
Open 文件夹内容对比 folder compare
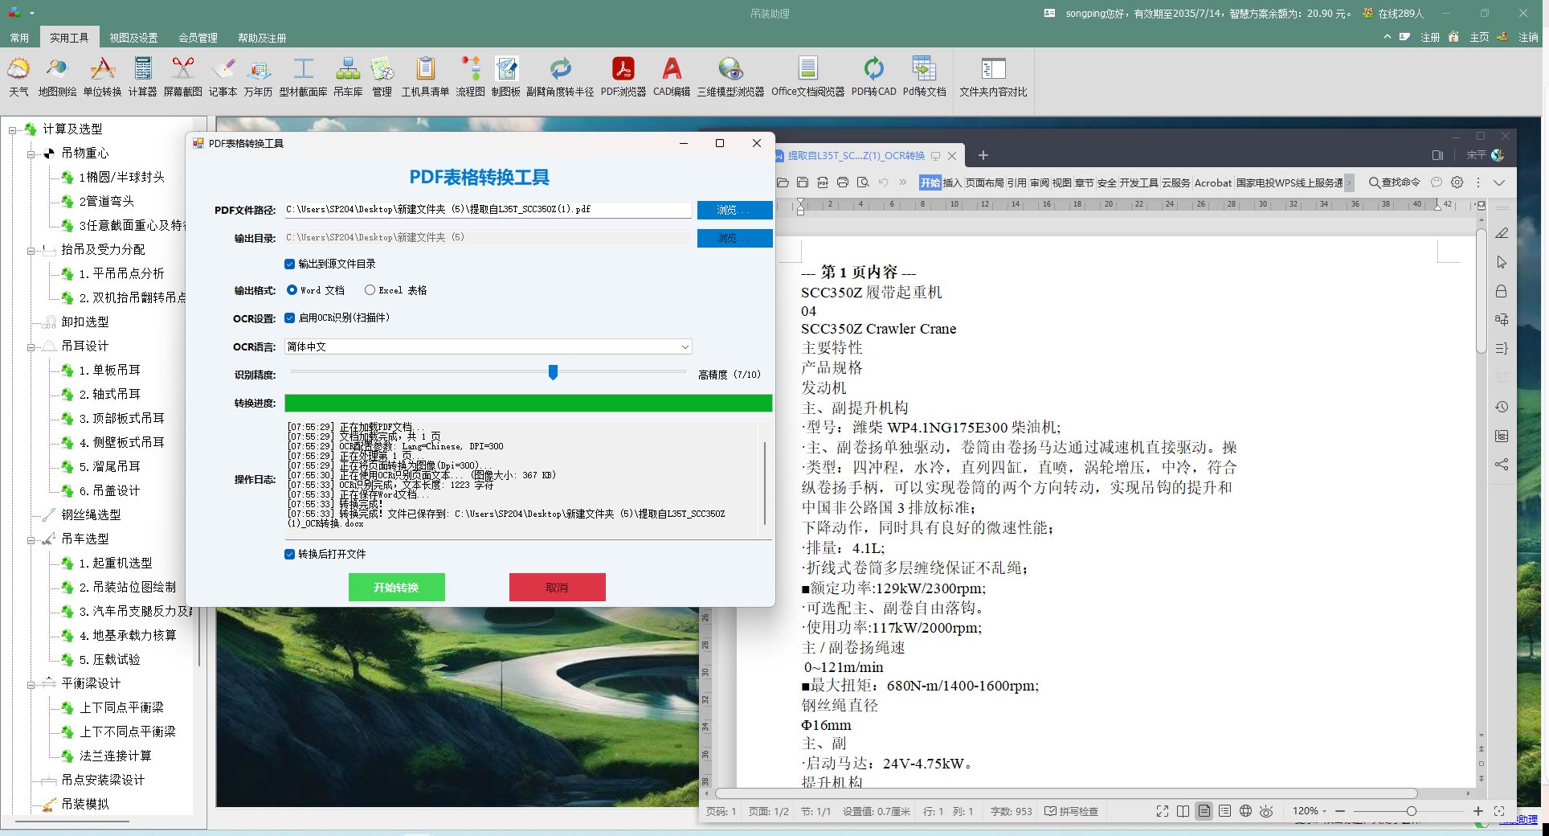[993, 77]
